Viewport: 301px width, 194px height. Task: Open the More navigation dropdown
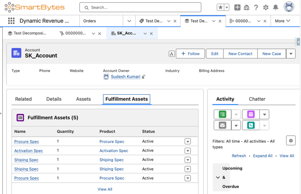pos(282,21)
